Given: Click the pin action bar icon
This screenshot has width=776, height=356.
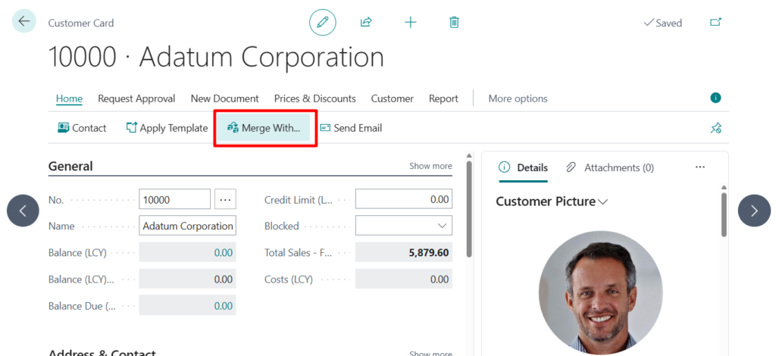Looking at the screenshot, I should point(715,128).
